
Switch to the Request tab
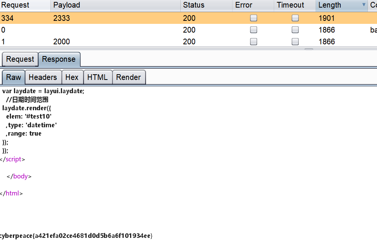(20, 59)
